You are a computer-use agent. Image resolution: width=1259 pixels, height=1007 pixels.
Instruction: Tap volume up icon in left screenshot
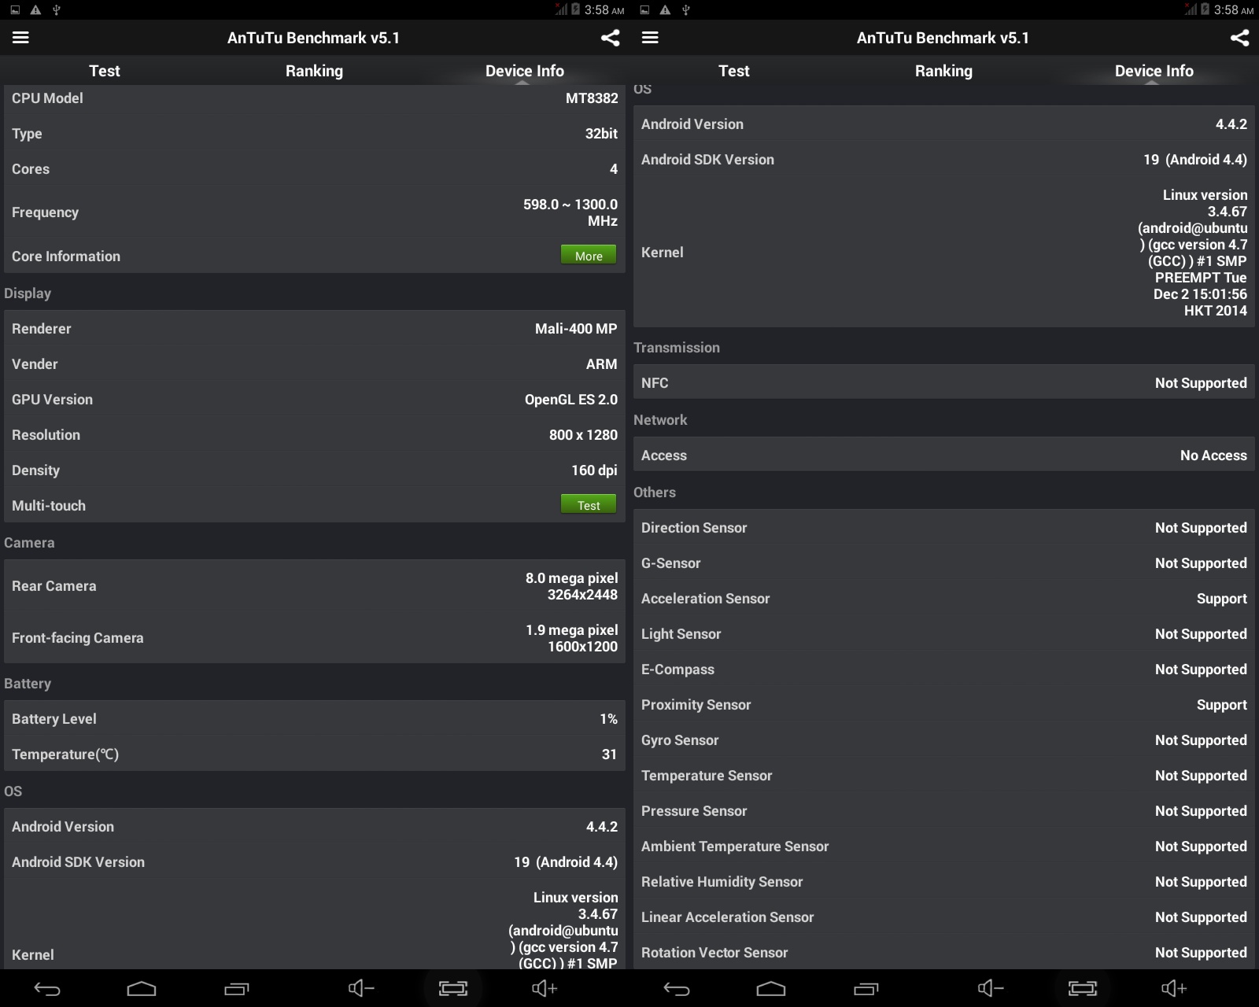click(x=545, y=988)
